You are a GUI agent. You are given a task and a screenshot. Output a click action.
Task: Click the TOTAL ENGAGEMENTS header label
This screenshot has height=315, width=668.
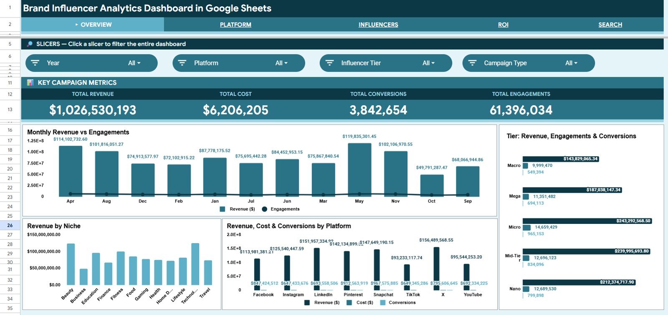click(x=521, y=94)
